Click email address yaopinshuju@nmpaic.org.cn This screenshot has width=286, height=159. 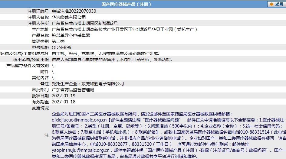81,150
